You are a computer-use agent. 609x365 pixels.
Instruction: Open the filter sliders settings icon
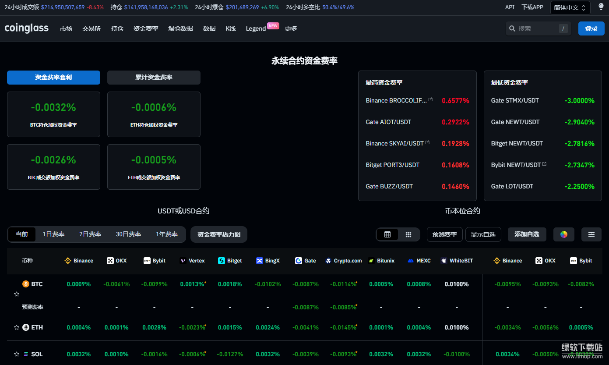pyautogui.click(x=591, y=234)
